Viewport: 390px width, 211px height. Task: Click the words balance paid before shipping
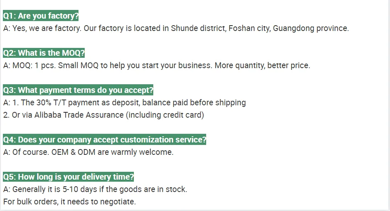coord(199,102)
